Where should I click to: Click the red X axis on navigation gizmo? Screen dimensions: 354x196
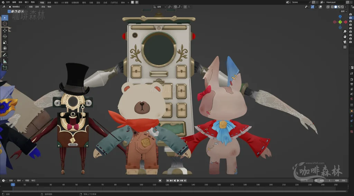(x=346, y=22)
